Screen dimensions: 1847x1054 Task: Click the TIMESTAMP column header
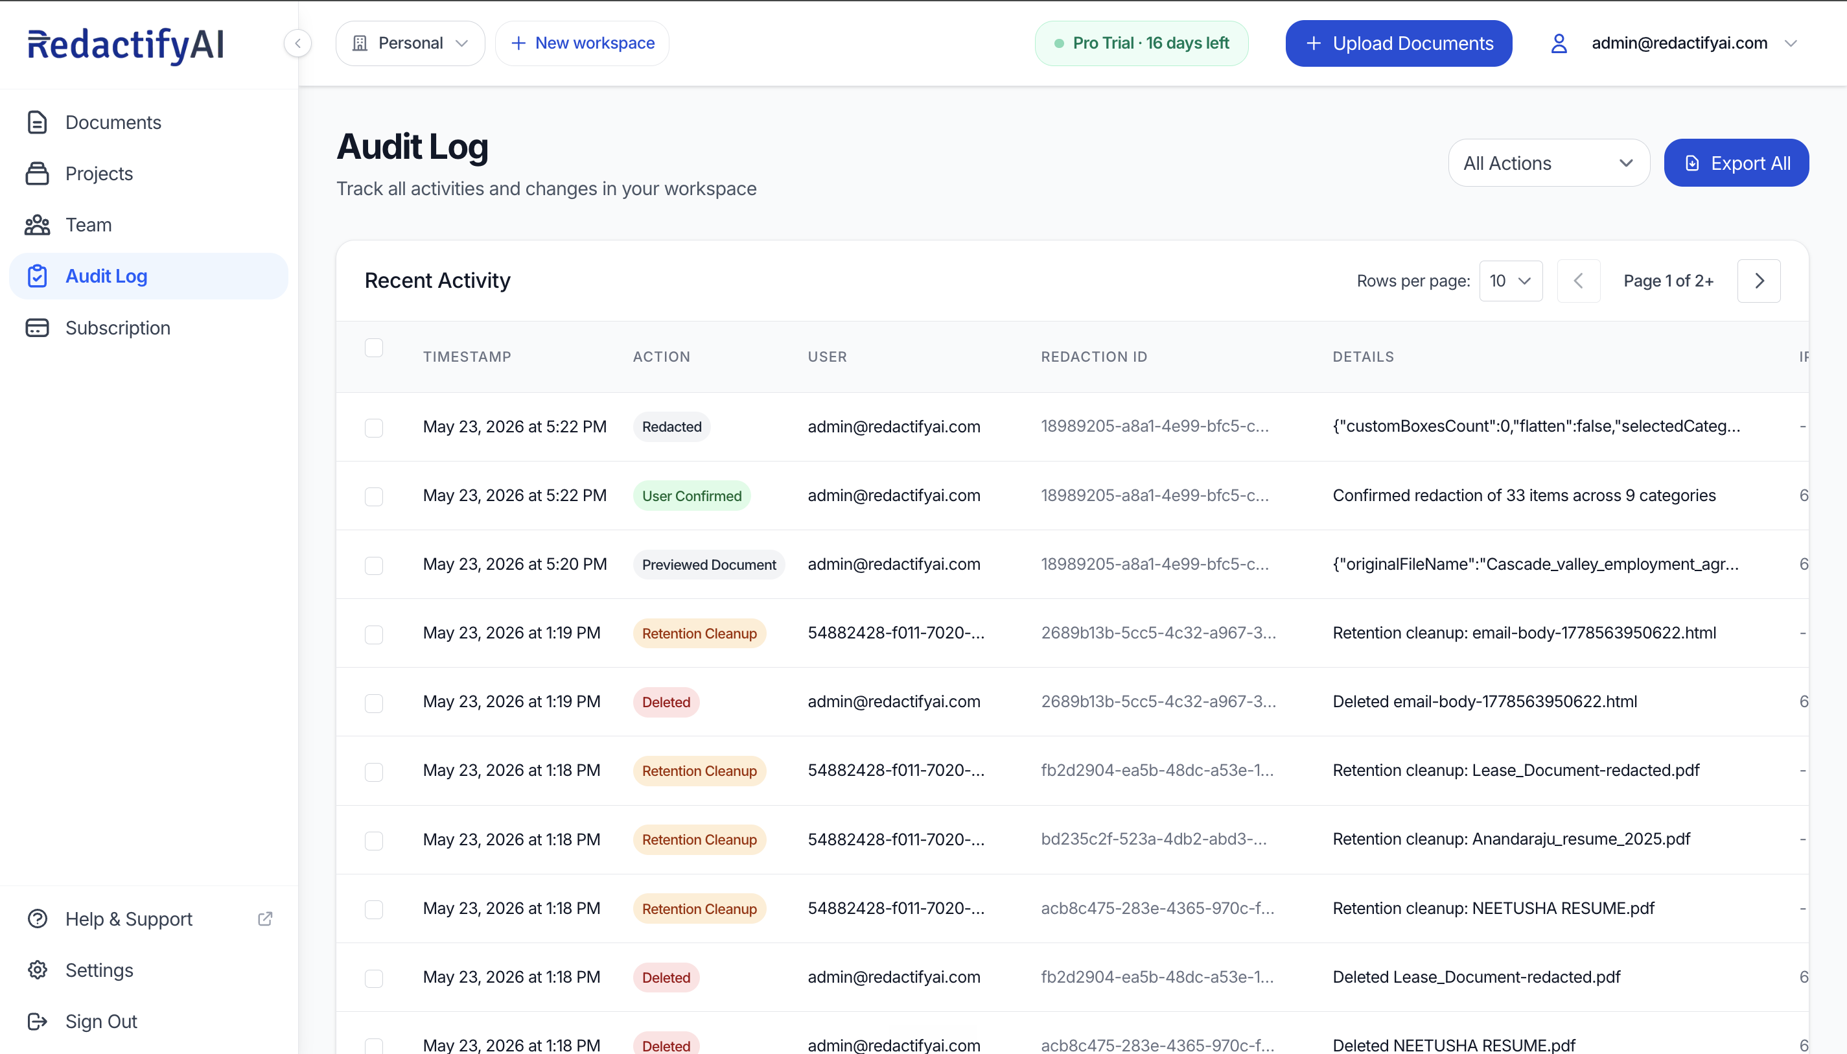pyautogui.click(x=467, y=357)
